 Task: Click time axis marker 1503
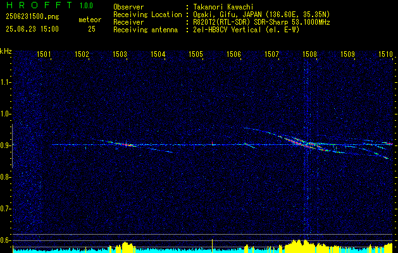pos(120,54)
